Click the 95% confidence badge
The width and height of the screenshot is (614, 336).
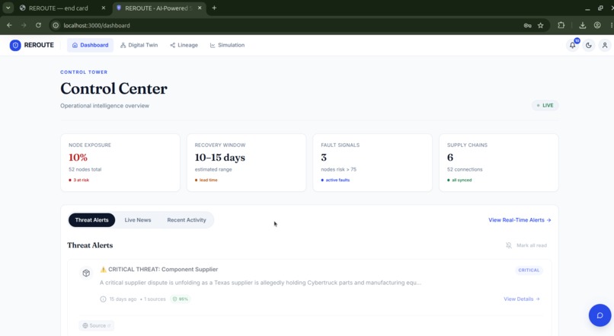[x=180, y=299]
